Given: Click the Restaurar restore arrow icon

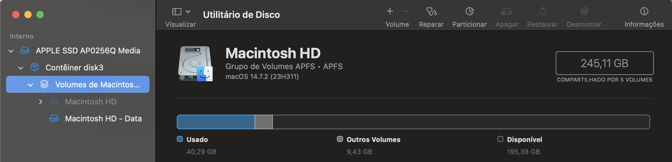Looking at the screenshot, I should coord(542,12).
